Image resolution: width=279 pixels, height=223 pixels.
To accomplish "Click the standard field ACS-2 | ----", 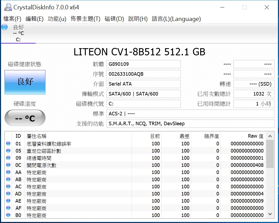I will click(x=191, y=114).
